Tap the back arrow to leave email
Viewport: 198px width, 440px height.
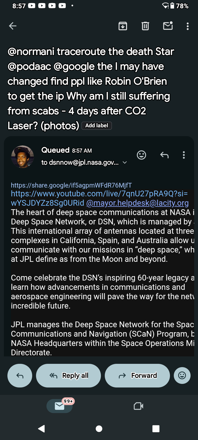pyautogui.click(x=13, y=26)
